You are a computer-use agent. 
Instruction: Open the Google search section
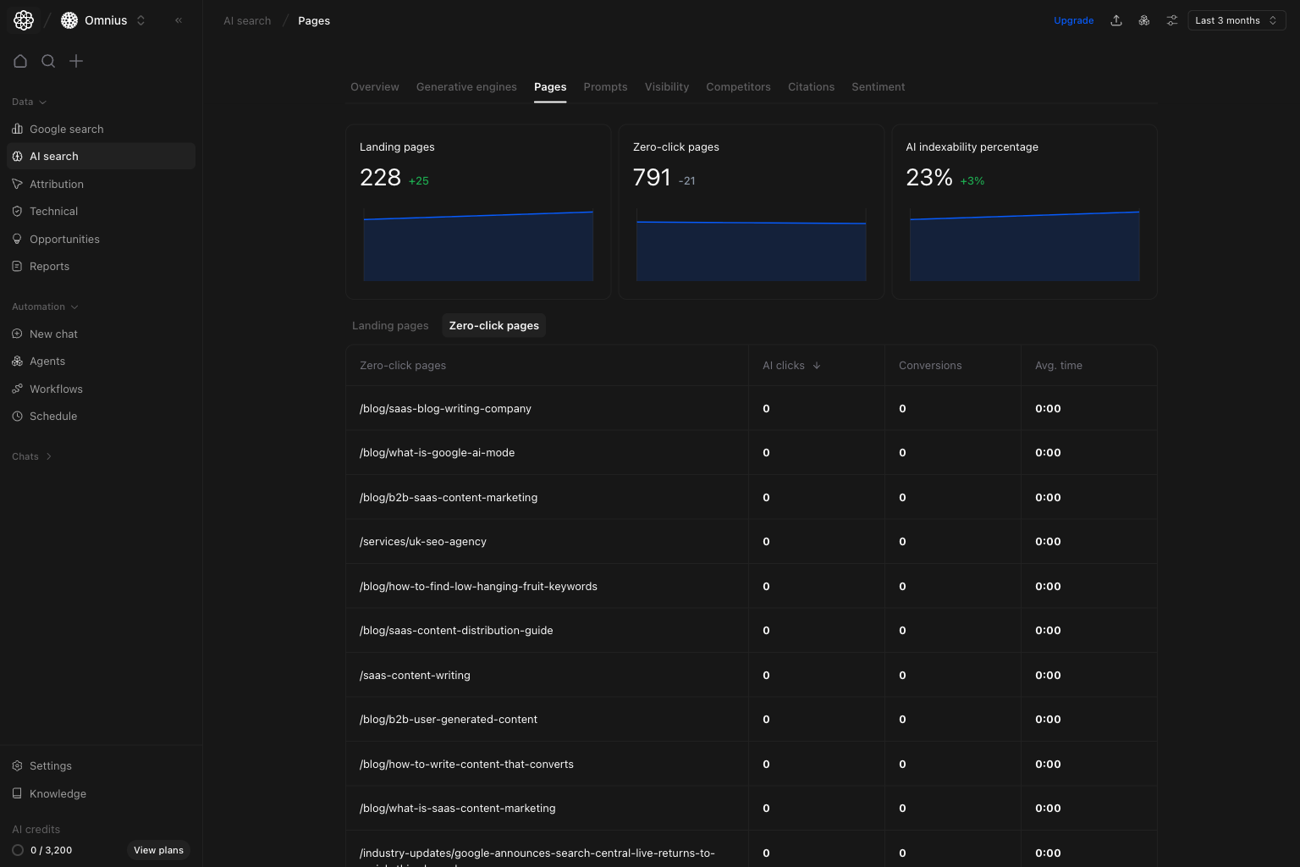(x=66, y=129)
